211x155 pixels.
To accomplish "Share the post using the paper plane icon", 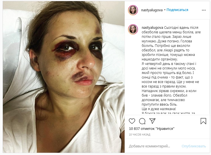I will (152, 121).
